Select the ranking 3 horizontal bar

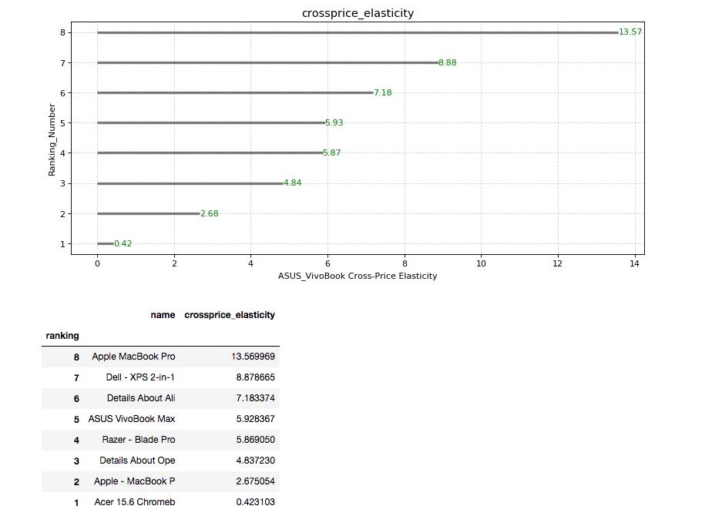pyautogui.click(x=190, y=183)
